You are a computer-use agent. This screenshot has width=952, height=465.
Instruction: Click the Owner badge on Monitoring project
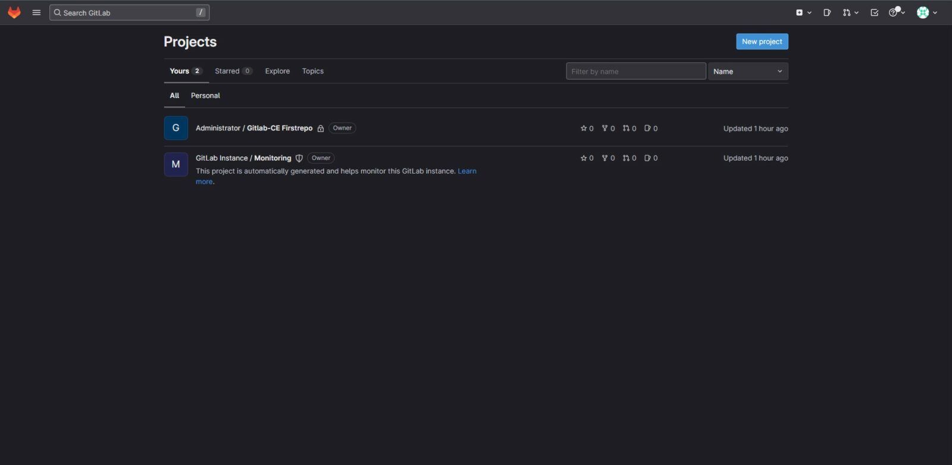pyautogui.click(x=321, y=158)
